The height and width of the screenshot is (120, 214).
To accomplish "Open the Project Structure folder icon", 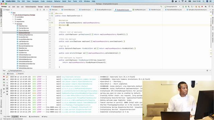I will click(206, 7).
